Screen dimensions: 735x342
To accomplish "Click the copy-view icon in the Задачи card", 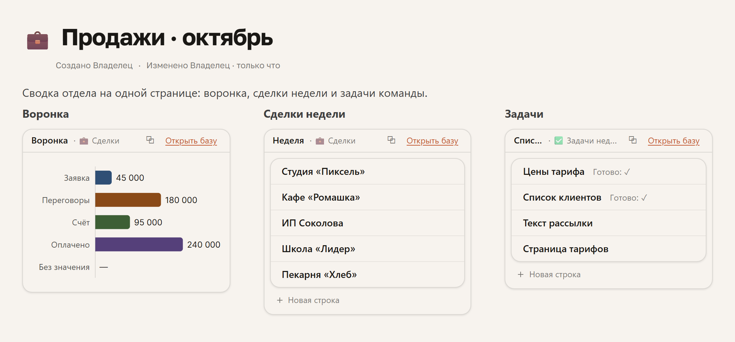I will [x=633, y=140].
